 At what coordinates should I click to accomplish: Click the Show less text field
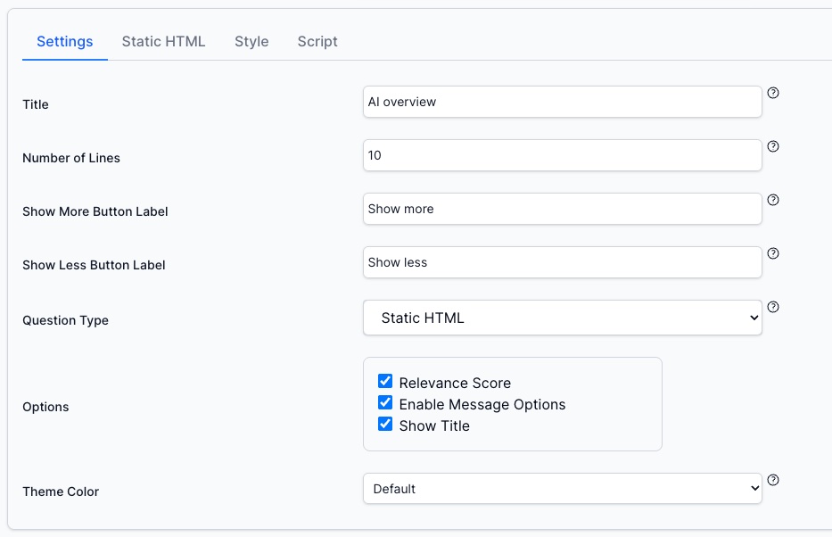[x=562, y=262]
